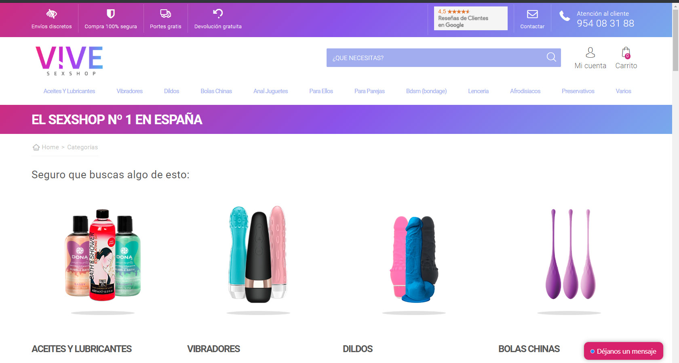Open the Preservativos menu item

(578, 91)
